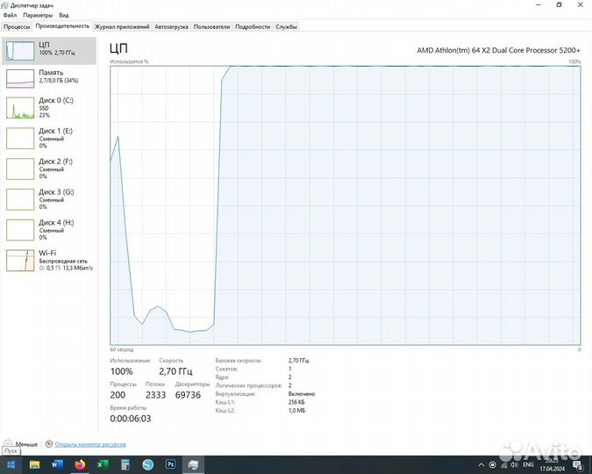Image resolution: width=592 pixels, height=474 pixels.
Task: Show the Диск 2 (F:) graph
Action: 48,169
